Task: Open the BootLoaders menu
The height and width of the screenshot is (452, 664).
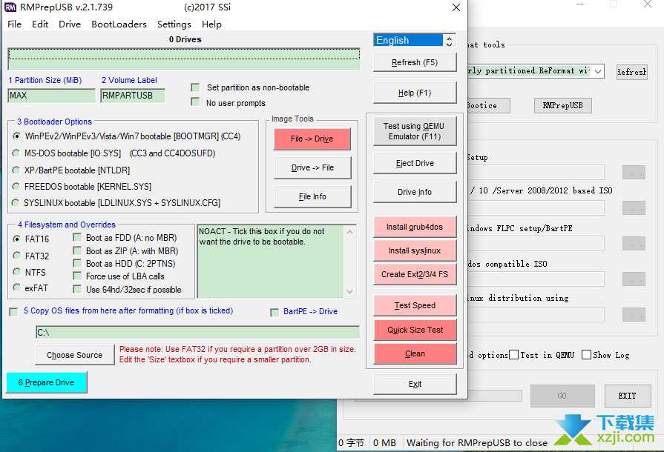Action: [x=119, y=24]
